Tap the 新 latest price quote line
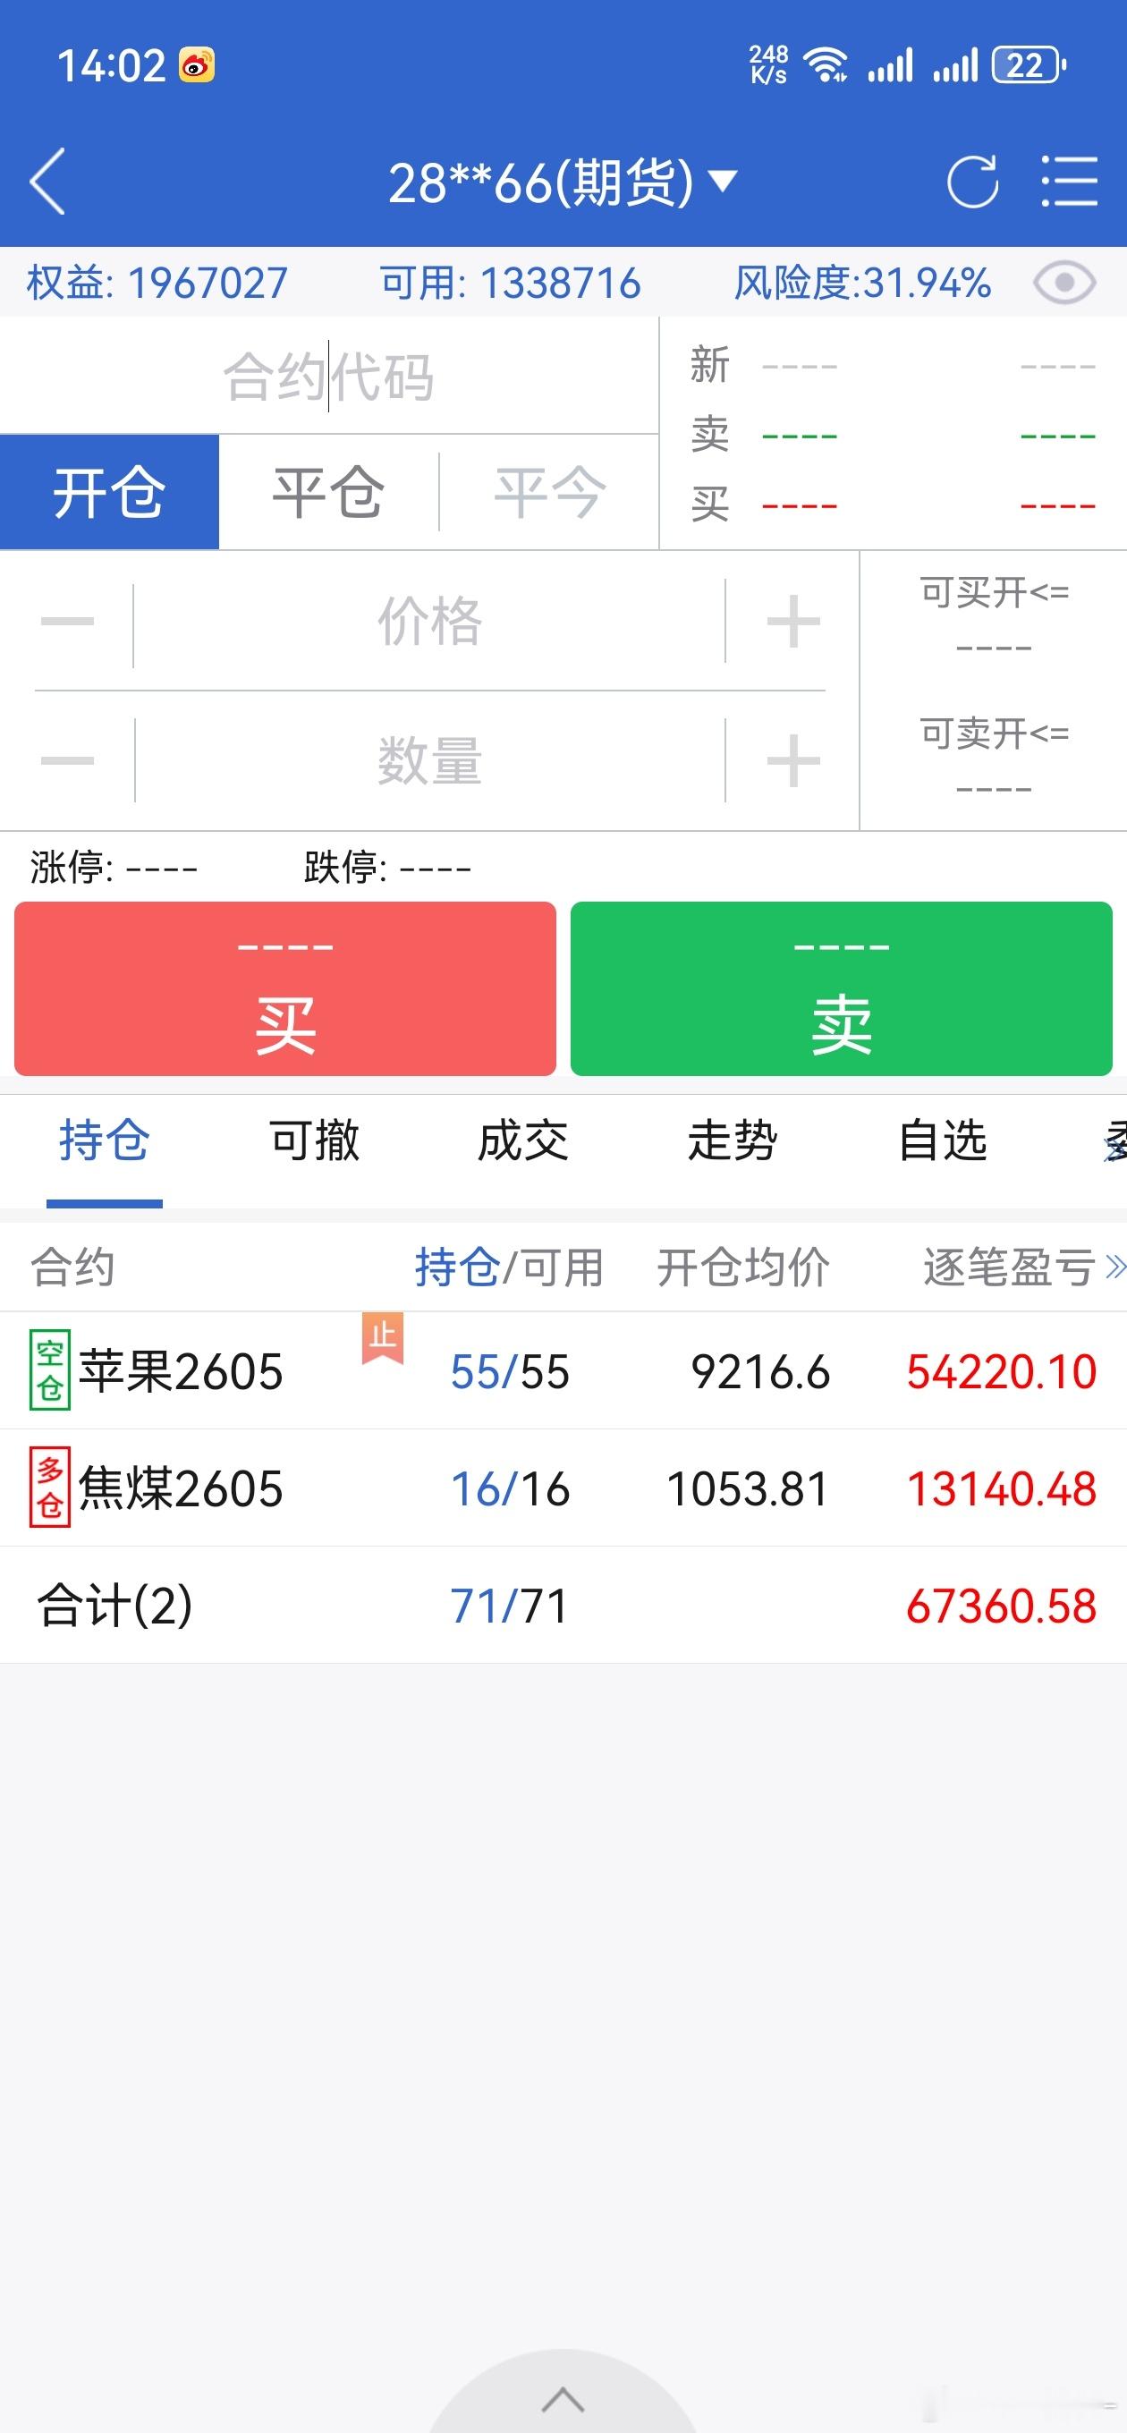Screen dimensions: 1127x2433 [893, 365]
